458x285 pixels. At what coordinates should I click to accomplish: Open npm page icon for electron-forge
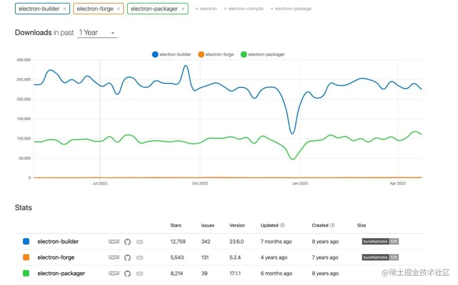point(114,257)
